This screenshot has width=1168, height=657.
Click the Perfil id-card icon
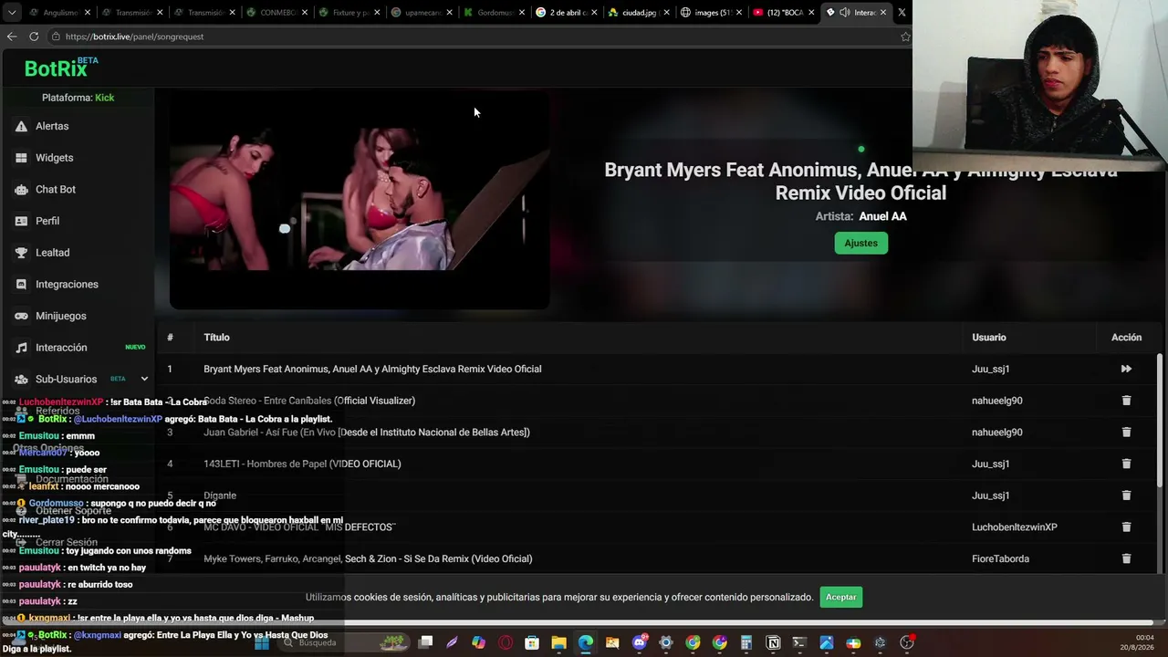21,221
